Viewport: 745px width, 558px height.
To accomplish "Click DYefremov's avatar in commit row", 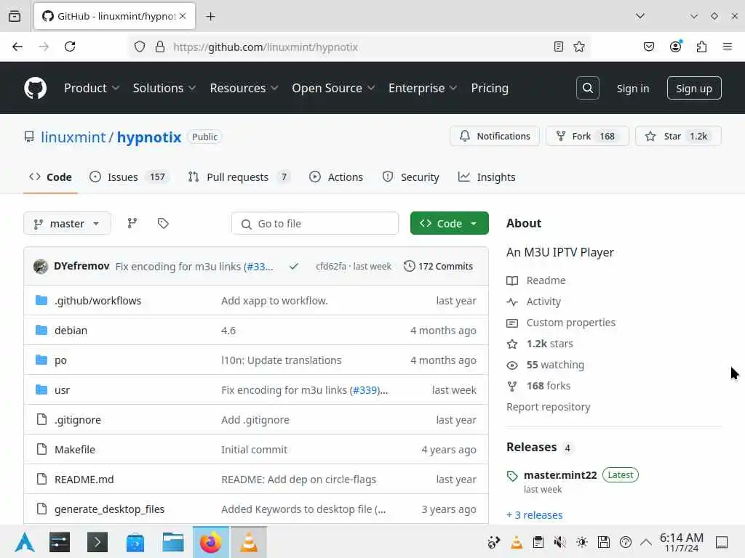I will [x=41, y=266].
